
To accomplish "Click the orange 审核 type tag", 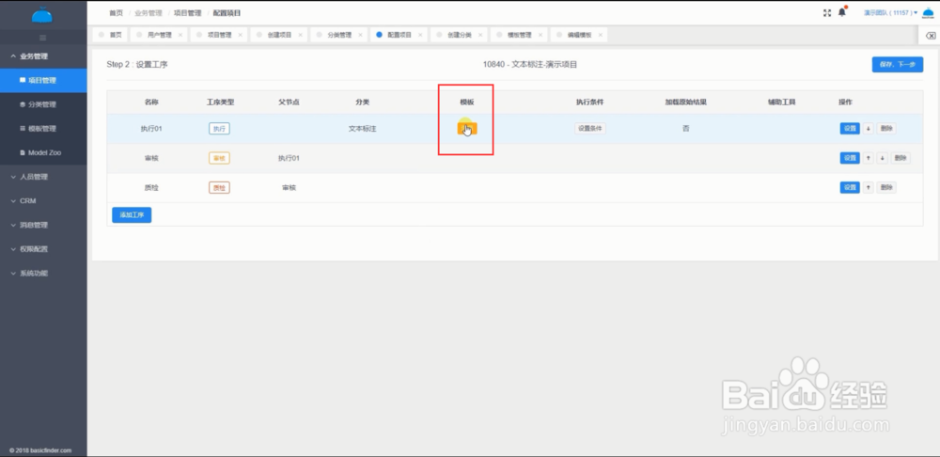I will tap(219, 158).
